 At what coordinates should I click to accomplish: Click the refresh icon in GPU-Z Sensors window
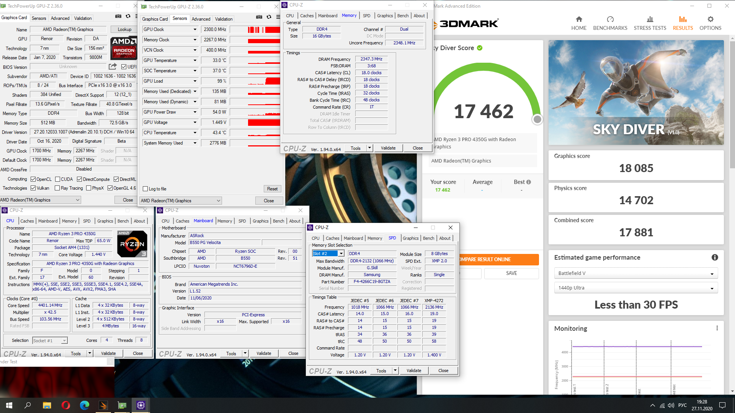pos(269,17)
